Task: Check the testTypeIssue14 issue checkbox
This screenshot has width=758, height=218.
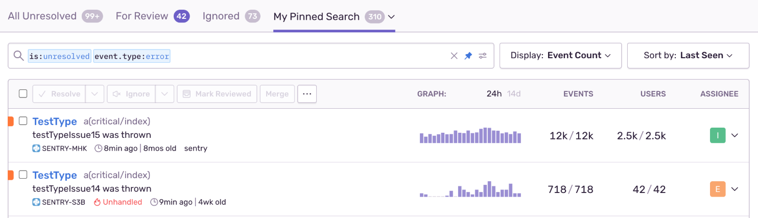Action: 23,175
